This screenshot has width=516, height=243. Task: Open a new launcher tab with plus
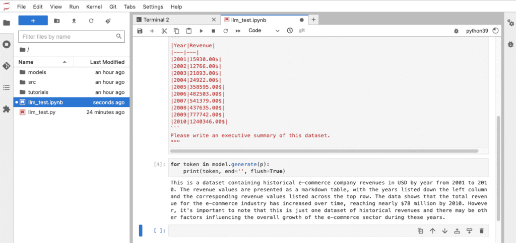tap(313, 20)
